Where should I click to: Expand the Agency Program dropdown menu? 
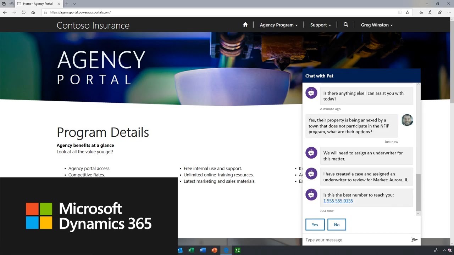(279, 25)
